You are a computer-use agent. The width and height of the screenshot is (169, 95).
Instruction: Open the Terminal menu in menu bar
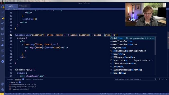click(x=38, y=1)
